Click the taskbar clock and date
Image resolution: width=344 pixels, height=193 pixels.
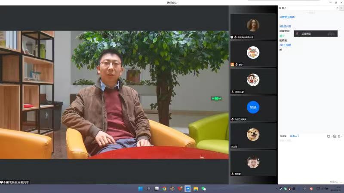click(336, 189)
